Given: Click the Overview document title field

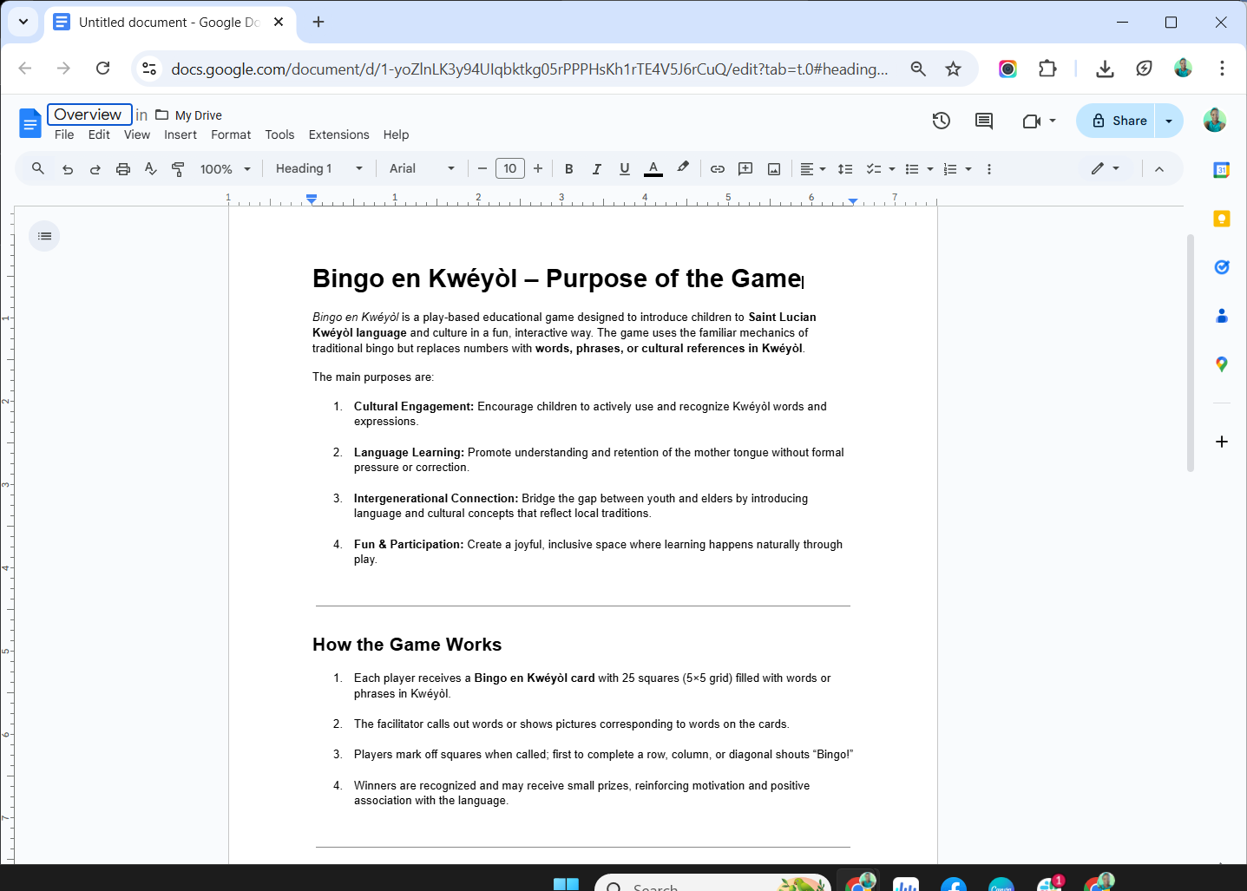Looking at the screenshot, I should click(x=89, y=115).
